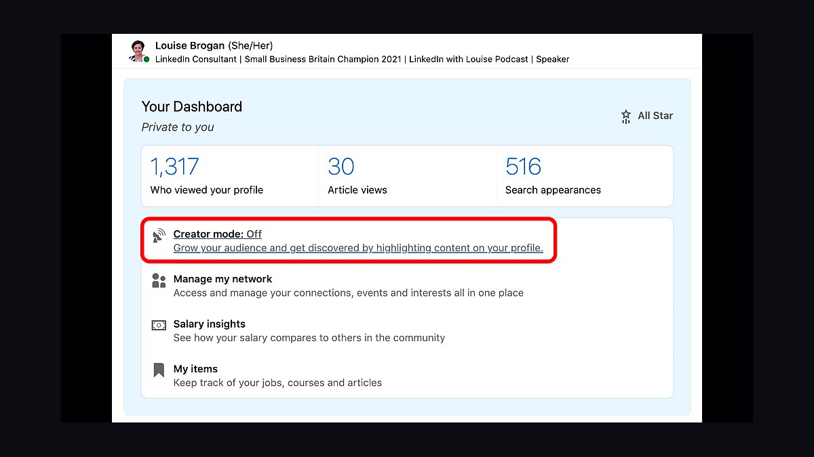Click the "Your Dashboard" heading
The image size is (814, 457).
(x=192, y=107)
